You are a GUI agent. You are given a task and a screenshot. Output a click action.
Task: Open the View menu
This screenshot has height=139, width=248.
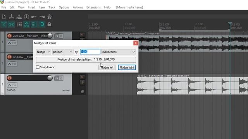pyautogui.click(x=21, y=7)
